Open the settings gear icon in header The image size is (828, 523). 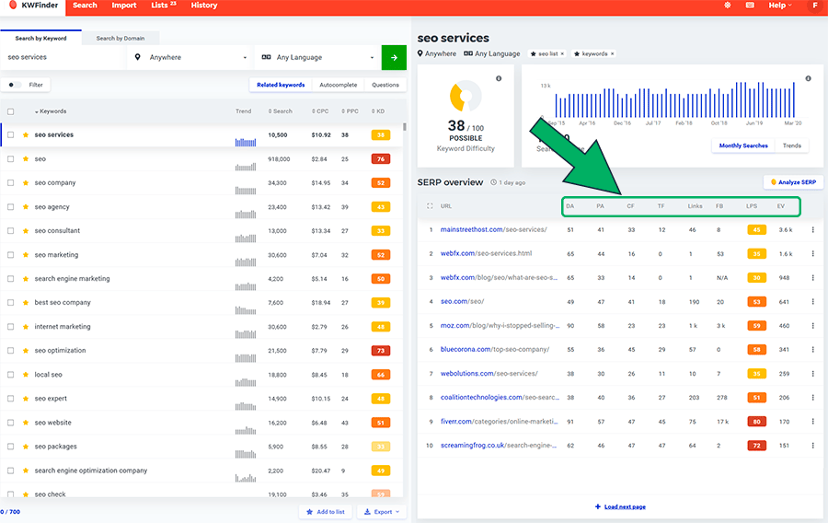(x=728, y=6)
